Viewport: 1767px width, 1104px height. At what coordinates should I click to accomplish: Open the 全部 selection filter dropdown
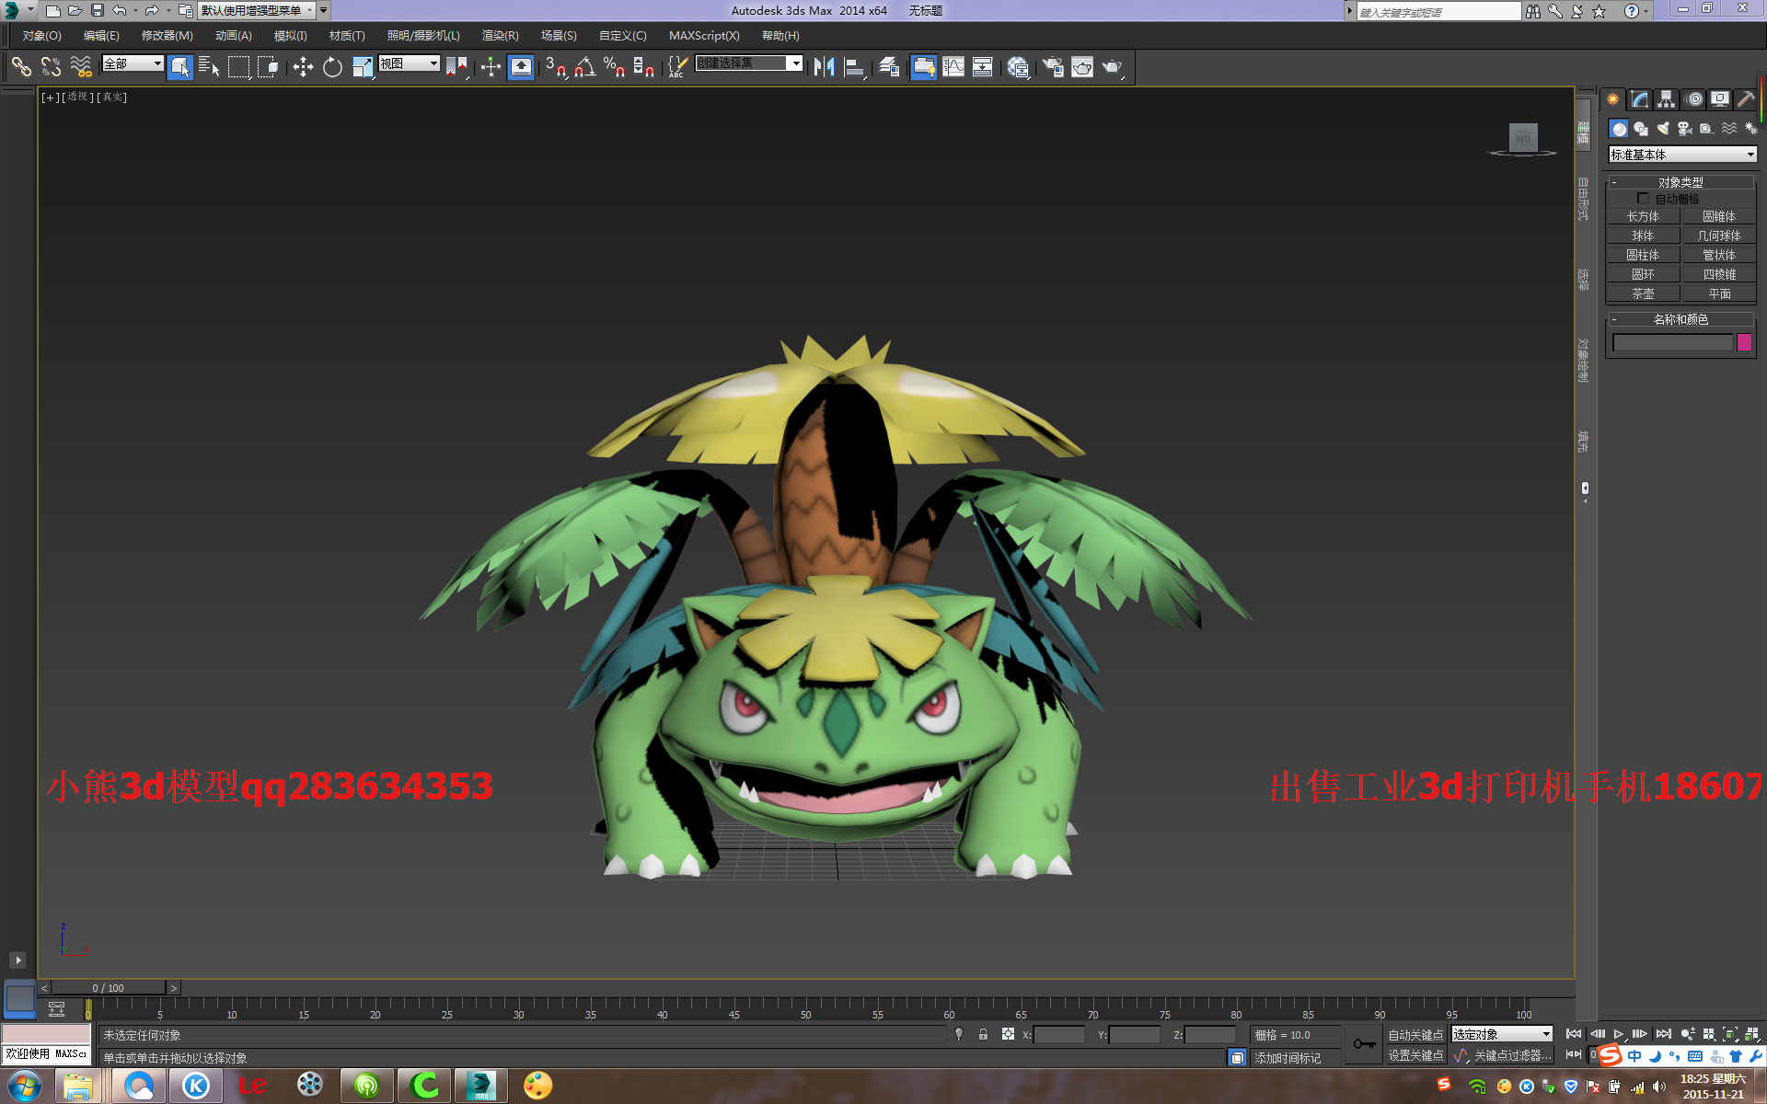click(133, 63)
